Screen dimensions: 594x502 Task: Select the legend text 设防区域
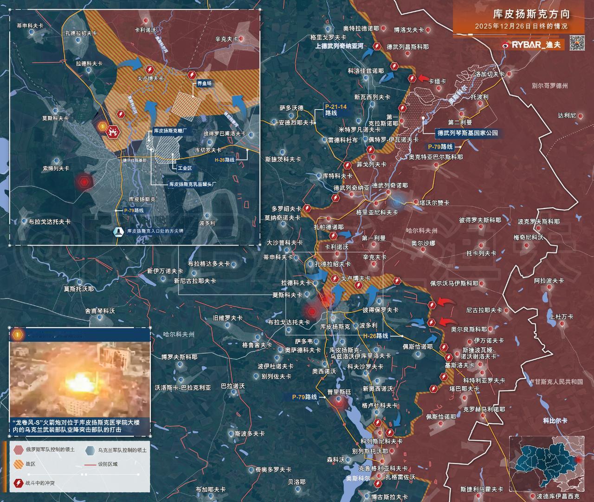pos(108,464)
